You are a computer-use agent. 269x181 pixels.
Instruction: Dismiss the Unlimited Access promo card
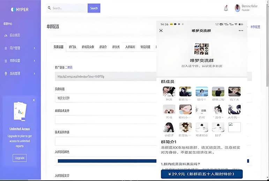34,100
